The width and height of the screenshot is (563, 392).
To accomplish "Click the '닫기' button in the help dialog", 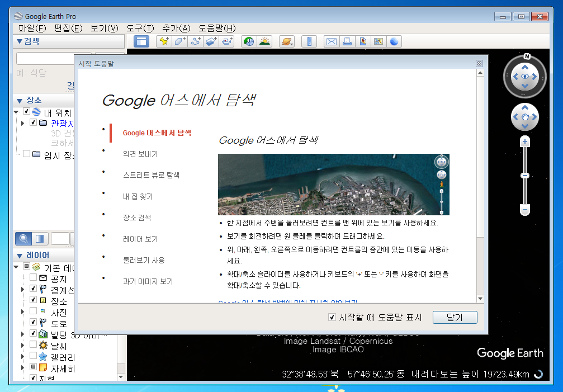I will point(455,317).
